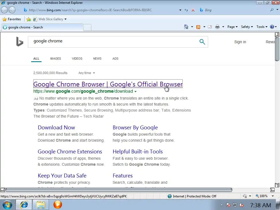Click Add to Favorites Bar icon

pos(28,19)
